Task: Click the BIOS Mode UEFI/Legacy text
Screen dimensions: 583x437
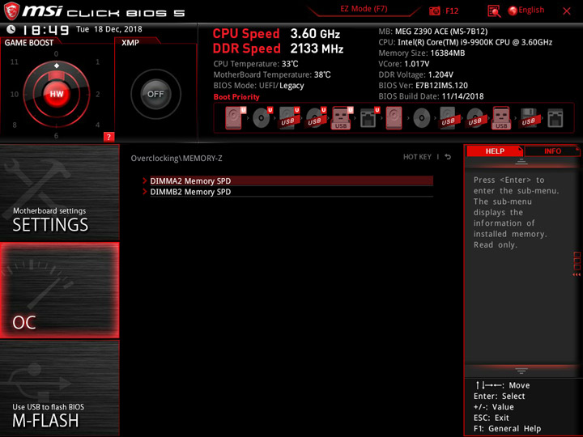Action: [x=259, y=86]
